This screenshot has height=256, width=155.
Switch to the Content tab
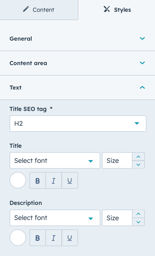coord(39,10)
